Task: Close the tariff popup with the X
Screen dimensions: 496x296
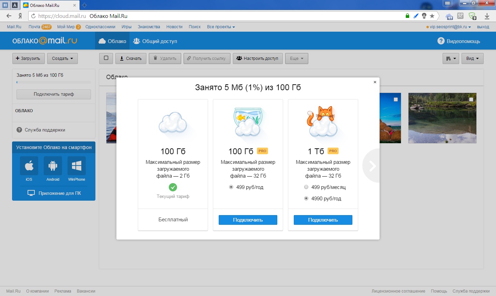Action: click(375, 82)
